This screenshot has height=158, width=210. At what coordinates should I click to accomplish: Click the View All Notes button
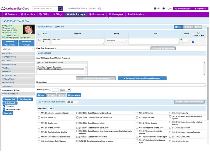coord(10,45)
